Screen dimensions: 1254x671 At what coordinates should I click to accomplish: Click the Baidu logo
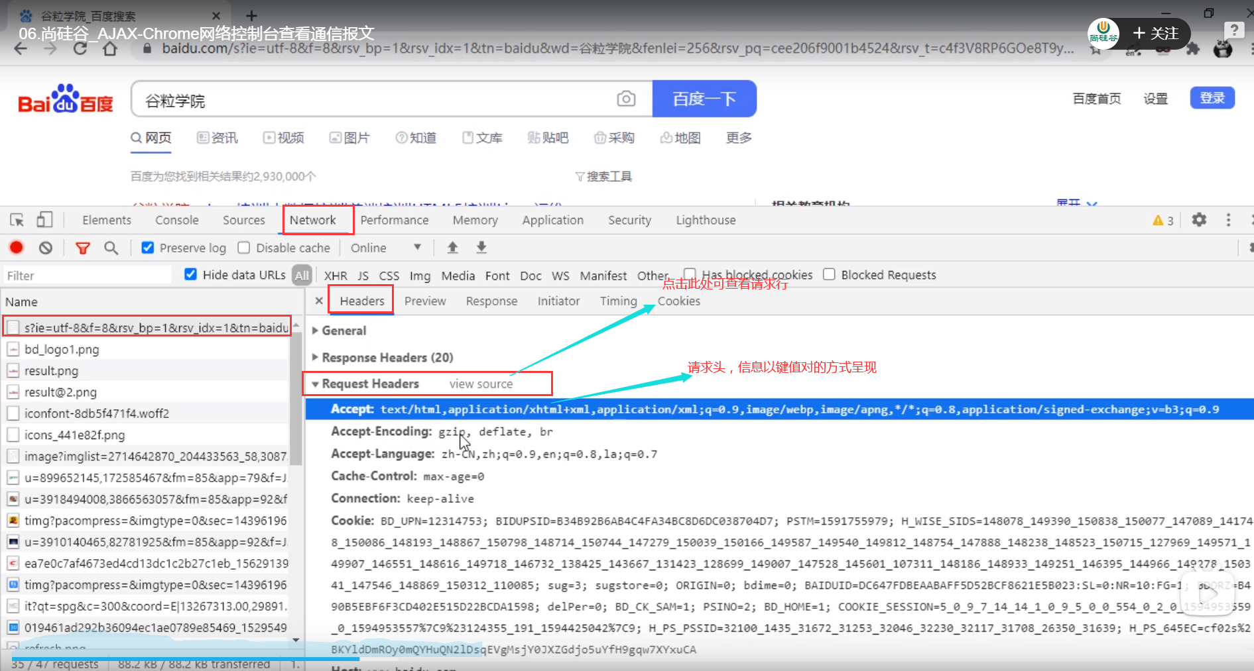coord(66,99)
